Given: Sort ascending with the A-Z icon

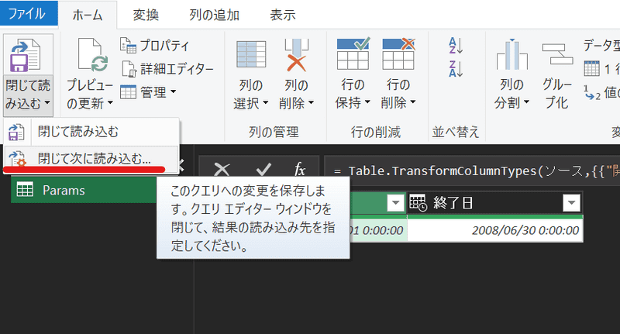Looking at the screenshot, I should [456, 46].
